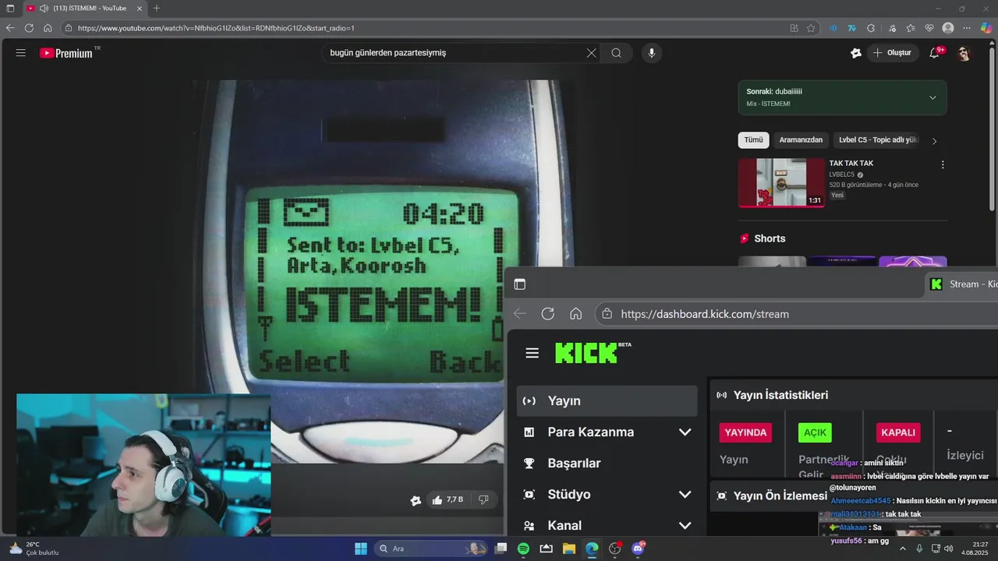Open the Kick window tab actions icon
Viewport: 998px width, 561px height.
click(x=520, y=284)
